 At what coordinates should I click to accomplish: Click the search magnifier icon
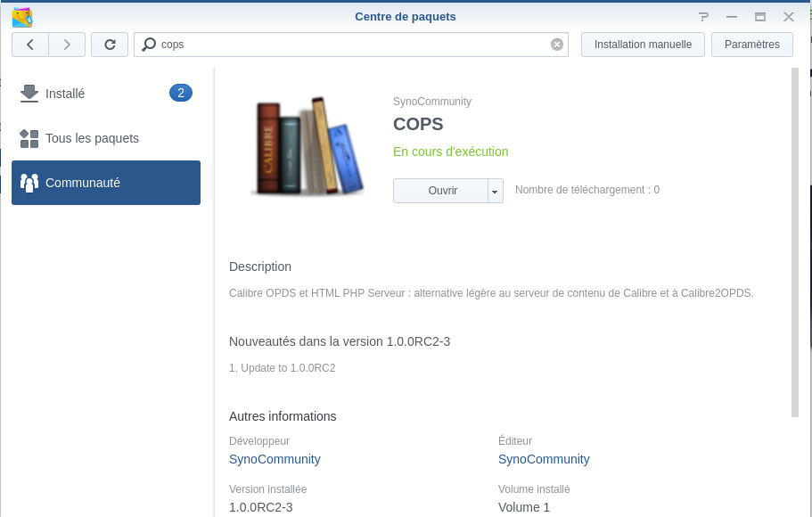pyautogui.click(x=149, y=45)
